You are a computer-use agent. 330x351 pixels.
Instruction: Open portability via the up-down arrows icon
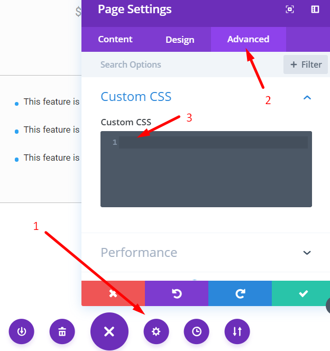tap(237, 331)
